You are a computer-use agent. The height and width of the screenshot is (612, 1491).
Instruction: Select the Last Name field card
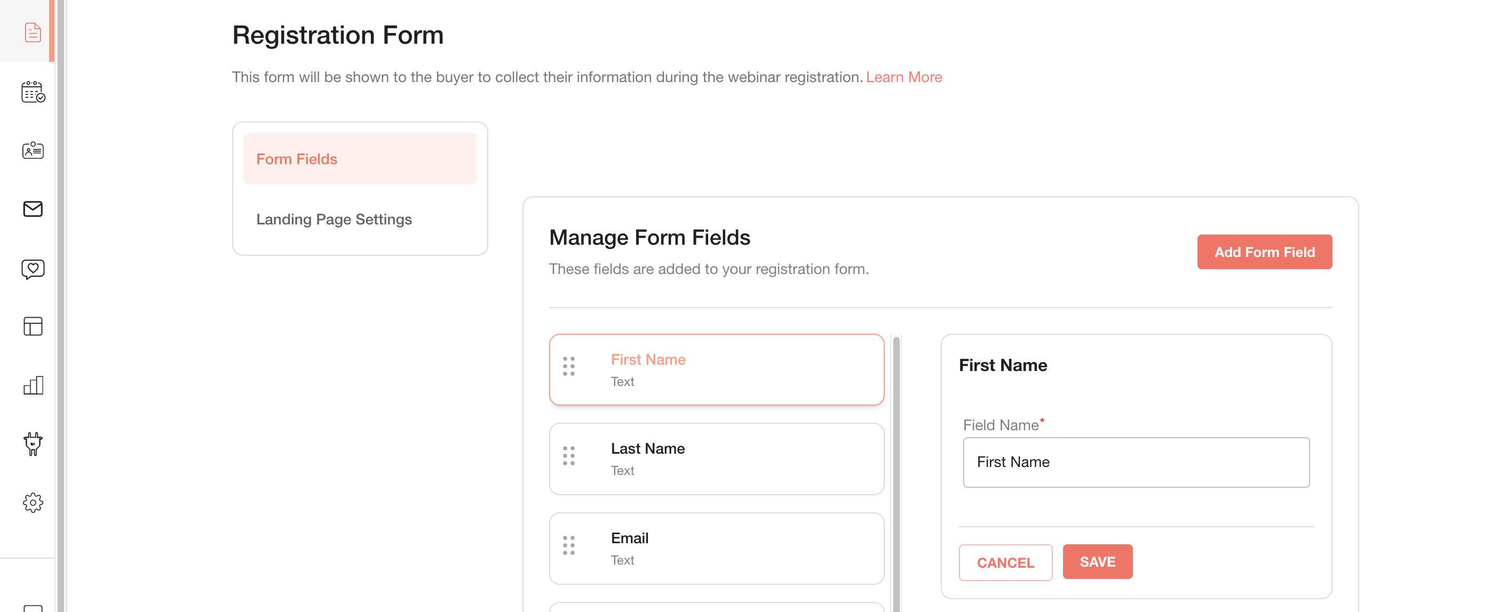pyautogui.click(x=717, y=458)
